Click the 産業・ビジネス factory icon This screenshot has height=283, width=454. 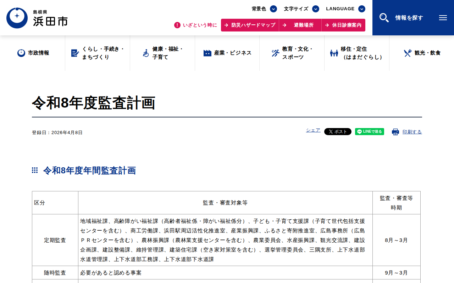(207, 53)
